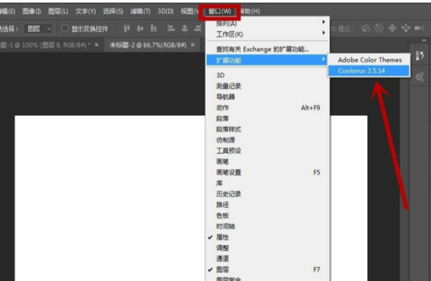
Task: Open the 扩展功能 submenu
Action: [x=268, y=60]
